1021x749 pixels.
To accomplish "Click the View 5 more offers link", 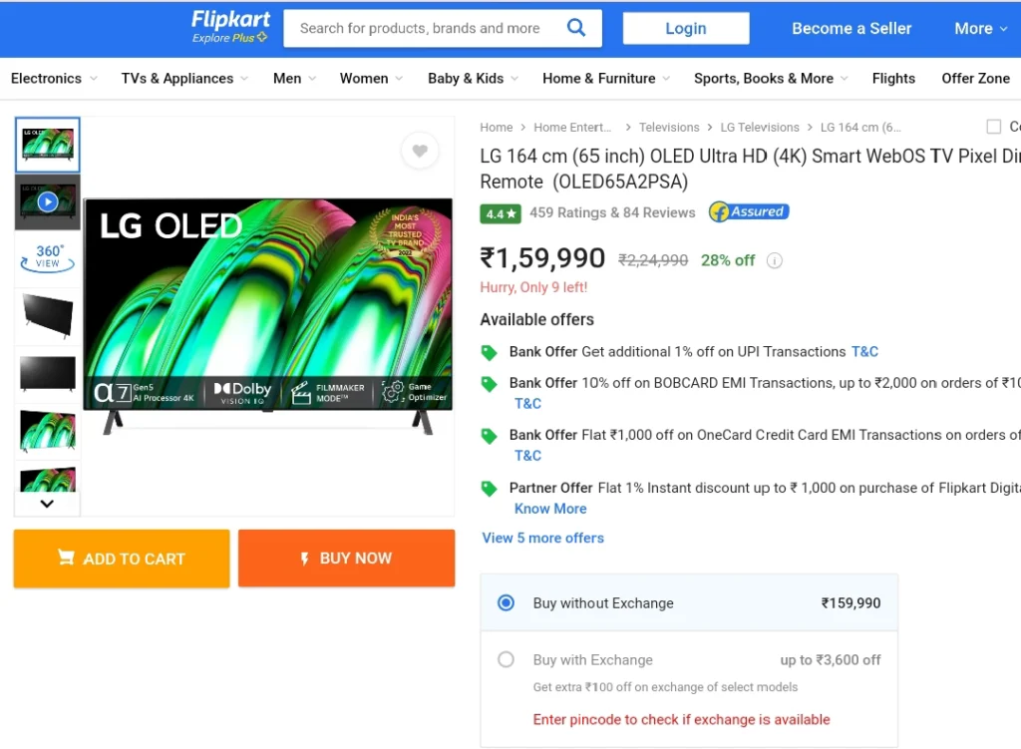I will 542,539.
